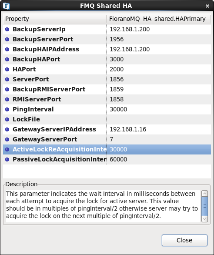Click the bullet icon next to GatewayServerPort
Image resolution: width=214 pixels, height=255 pixels.
7,139
